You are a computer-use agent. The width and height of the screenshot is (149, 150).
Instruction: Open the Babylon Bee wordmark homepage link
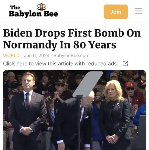pos(33,14)
